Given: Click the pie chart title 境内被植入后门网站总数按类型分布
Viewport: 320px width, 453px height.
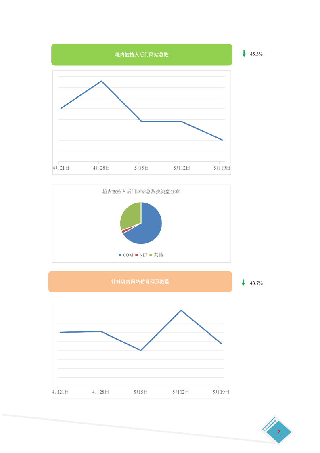Looking at the screenshot, I should (141, 191).
